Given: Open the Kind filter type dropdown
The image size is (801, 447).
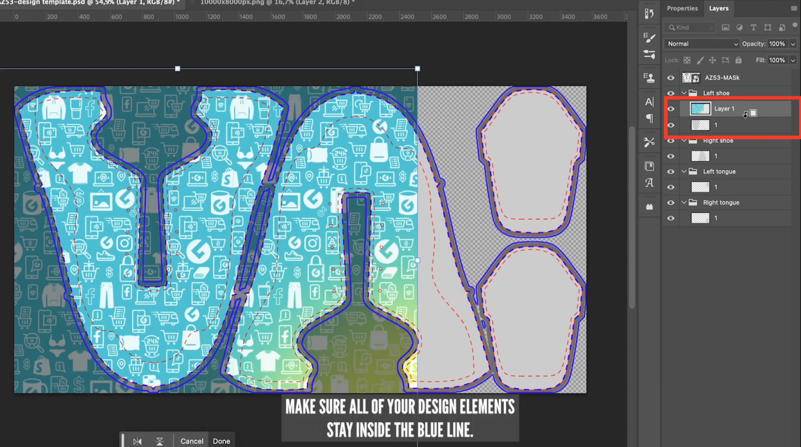Looking at the screenshot, I should [x=689, y=27].
